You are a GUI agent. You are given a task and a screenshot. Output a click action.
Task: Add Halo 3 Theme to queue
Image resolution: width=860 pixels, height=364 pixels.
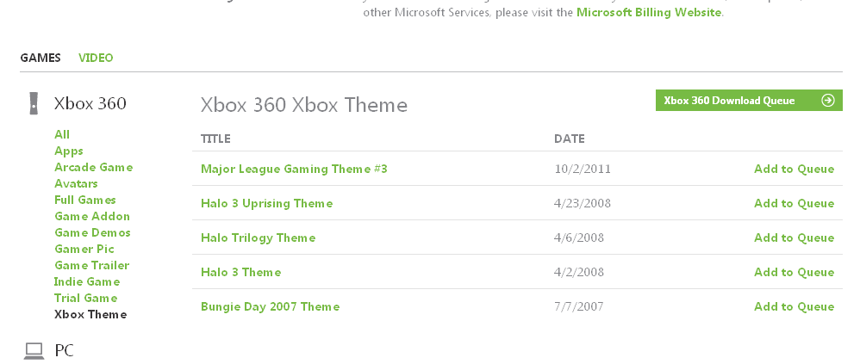point(794,272)
